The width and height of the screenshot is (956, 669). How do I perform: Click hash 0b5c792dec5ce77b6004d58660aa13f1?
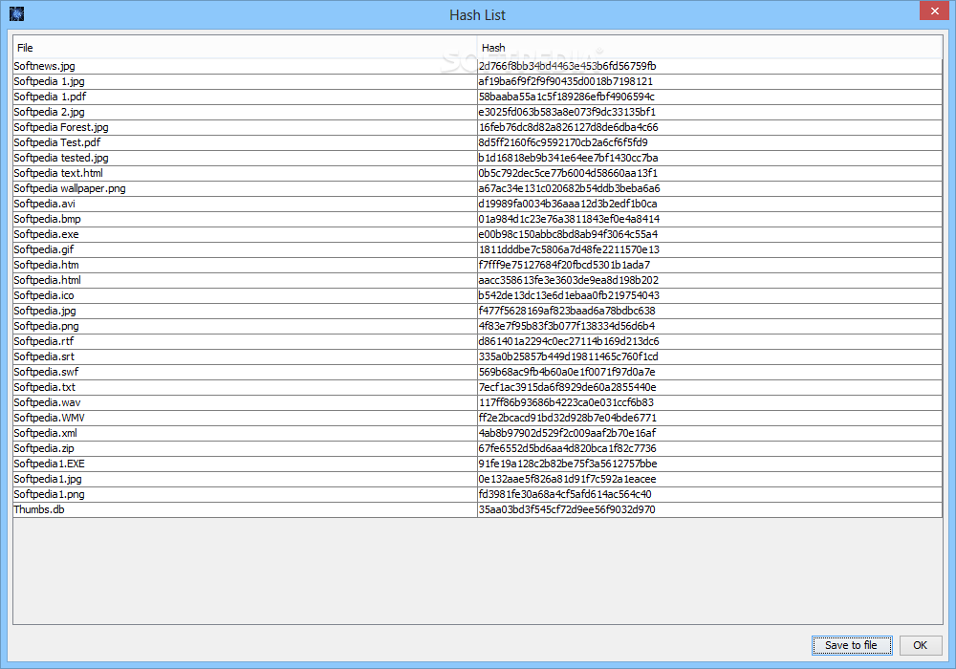coord(568,173)
